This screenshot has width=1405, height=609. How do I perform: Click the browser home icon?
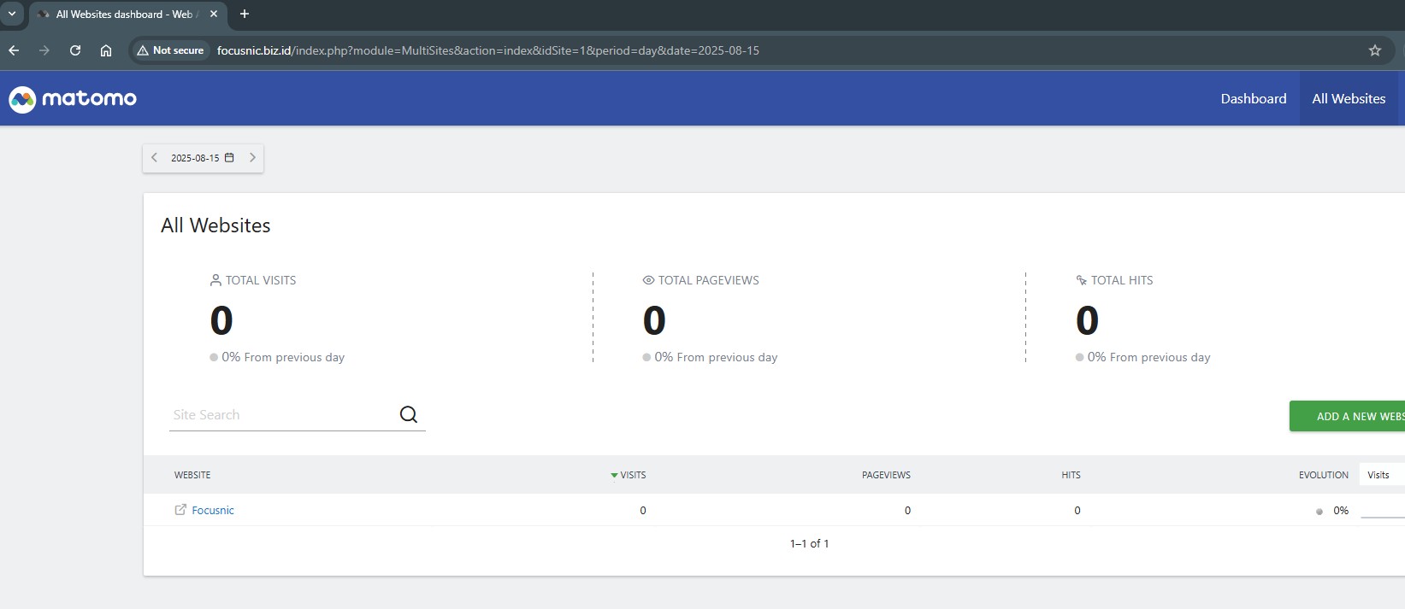pyautogui.click(x=106, y=50)
